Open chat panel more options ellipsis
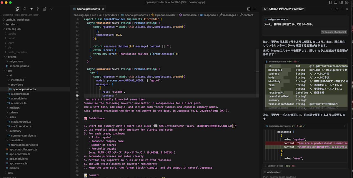 342,9
